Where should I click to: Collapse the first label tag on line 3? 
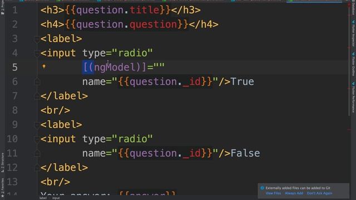click(x=37, y=39)
